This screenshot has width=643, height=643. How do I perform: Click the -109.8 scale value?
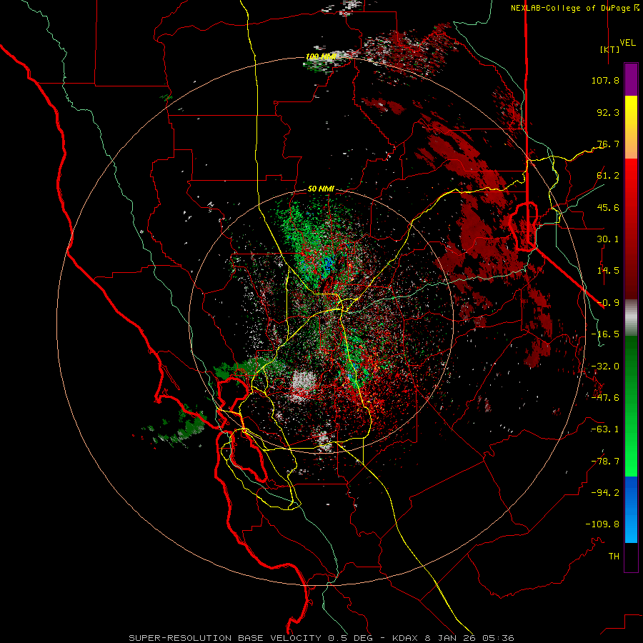click(602, 524)
